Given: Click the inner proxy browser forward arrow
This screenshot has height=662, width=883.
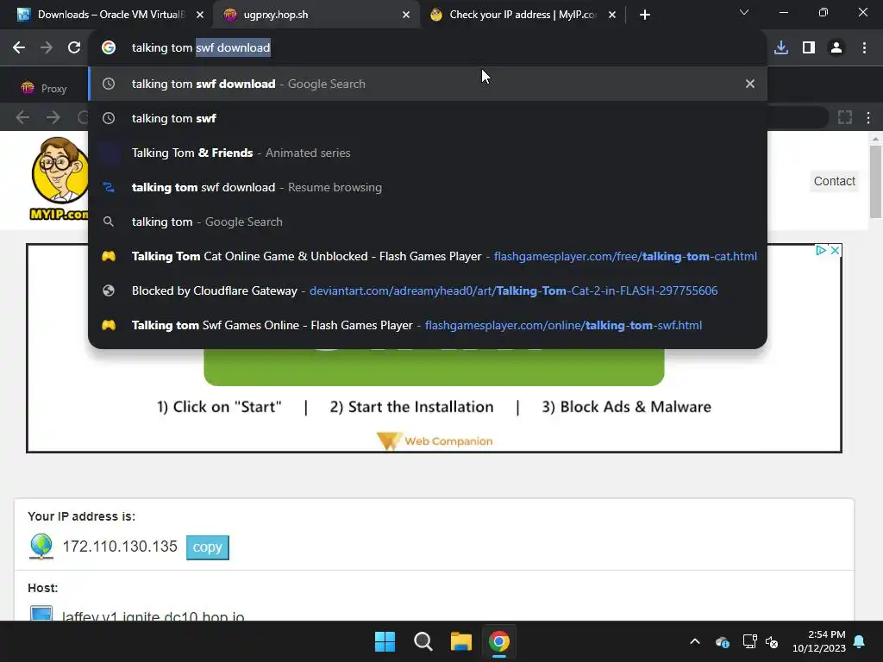Looking at the screenshot, I should click(53, 117).
